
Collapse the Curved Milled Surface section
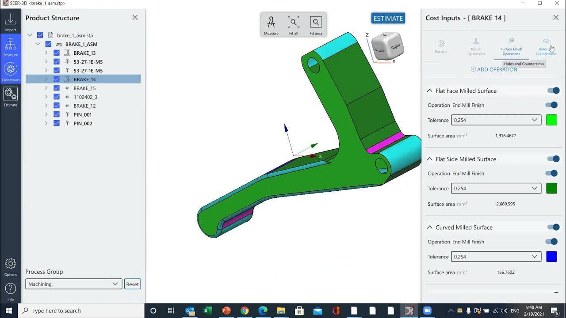click(x=429, y=227)
